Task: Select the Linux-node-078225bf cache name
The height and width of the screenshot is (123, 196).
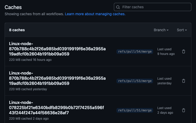Action: (56, 108)
